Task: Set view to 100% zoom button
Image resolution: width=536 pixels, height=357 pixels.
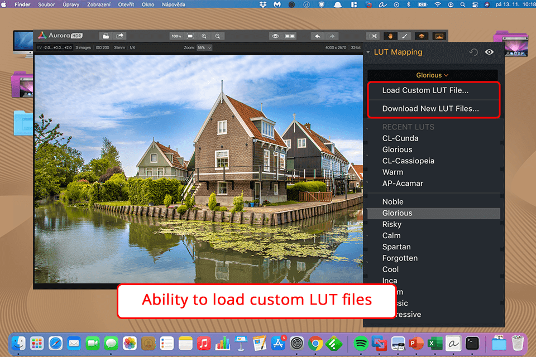Action: point(176,36)
